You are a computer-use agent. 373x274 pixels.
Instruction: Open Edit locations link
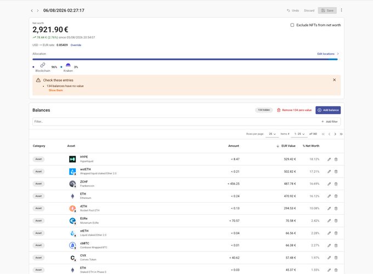pos(328,54)
